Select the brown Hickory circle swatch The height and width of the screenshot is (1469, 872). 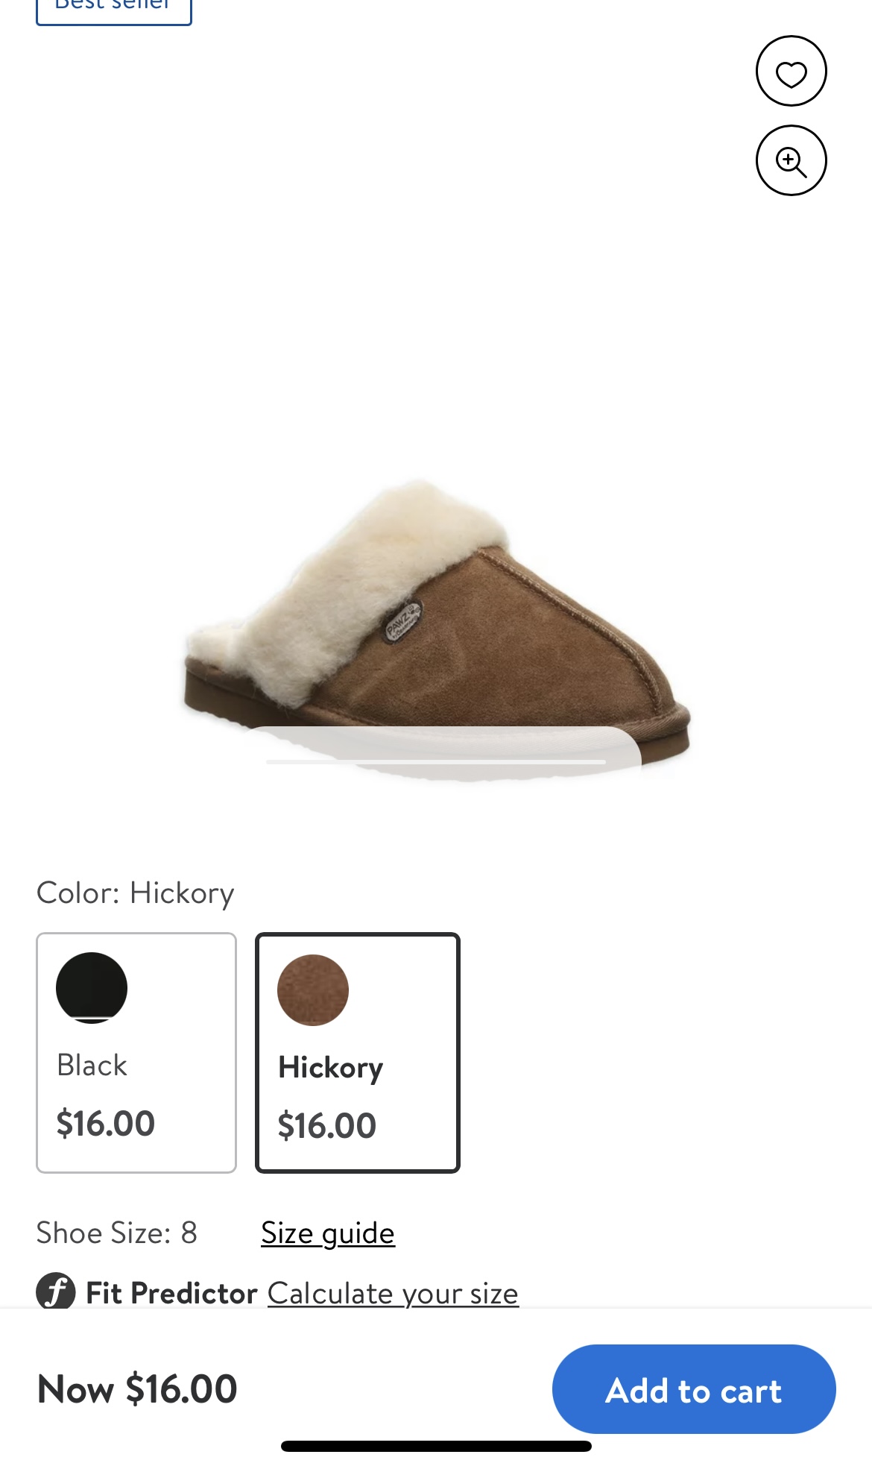coord(313,990)
